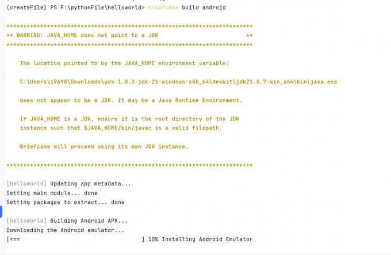Click 'Downloading the Android emulator...' line

click(x=65, y=230)
